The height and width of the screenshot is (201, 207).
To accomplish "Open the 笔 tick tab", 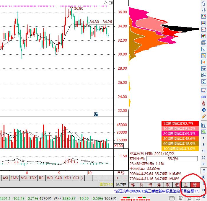I will click(133, 185).
